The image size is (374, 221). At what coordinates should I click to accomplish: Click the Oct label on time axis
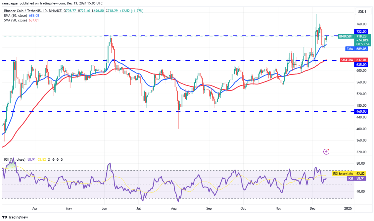tap(243, 208)
